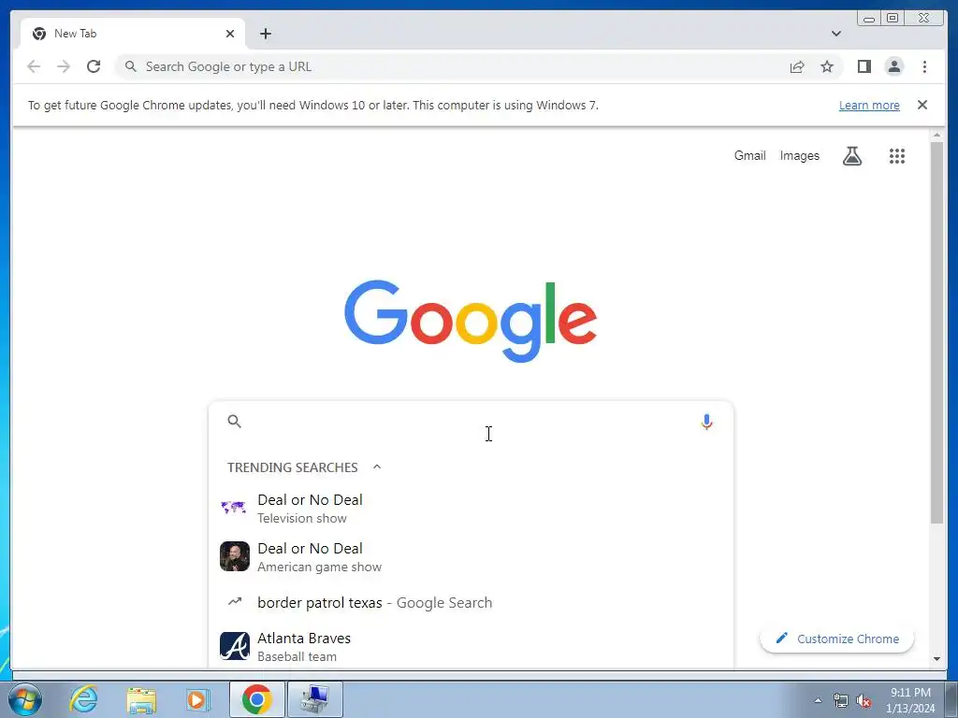
Task: Start voice search with microphone icon
Action: (x=706, y=422)
